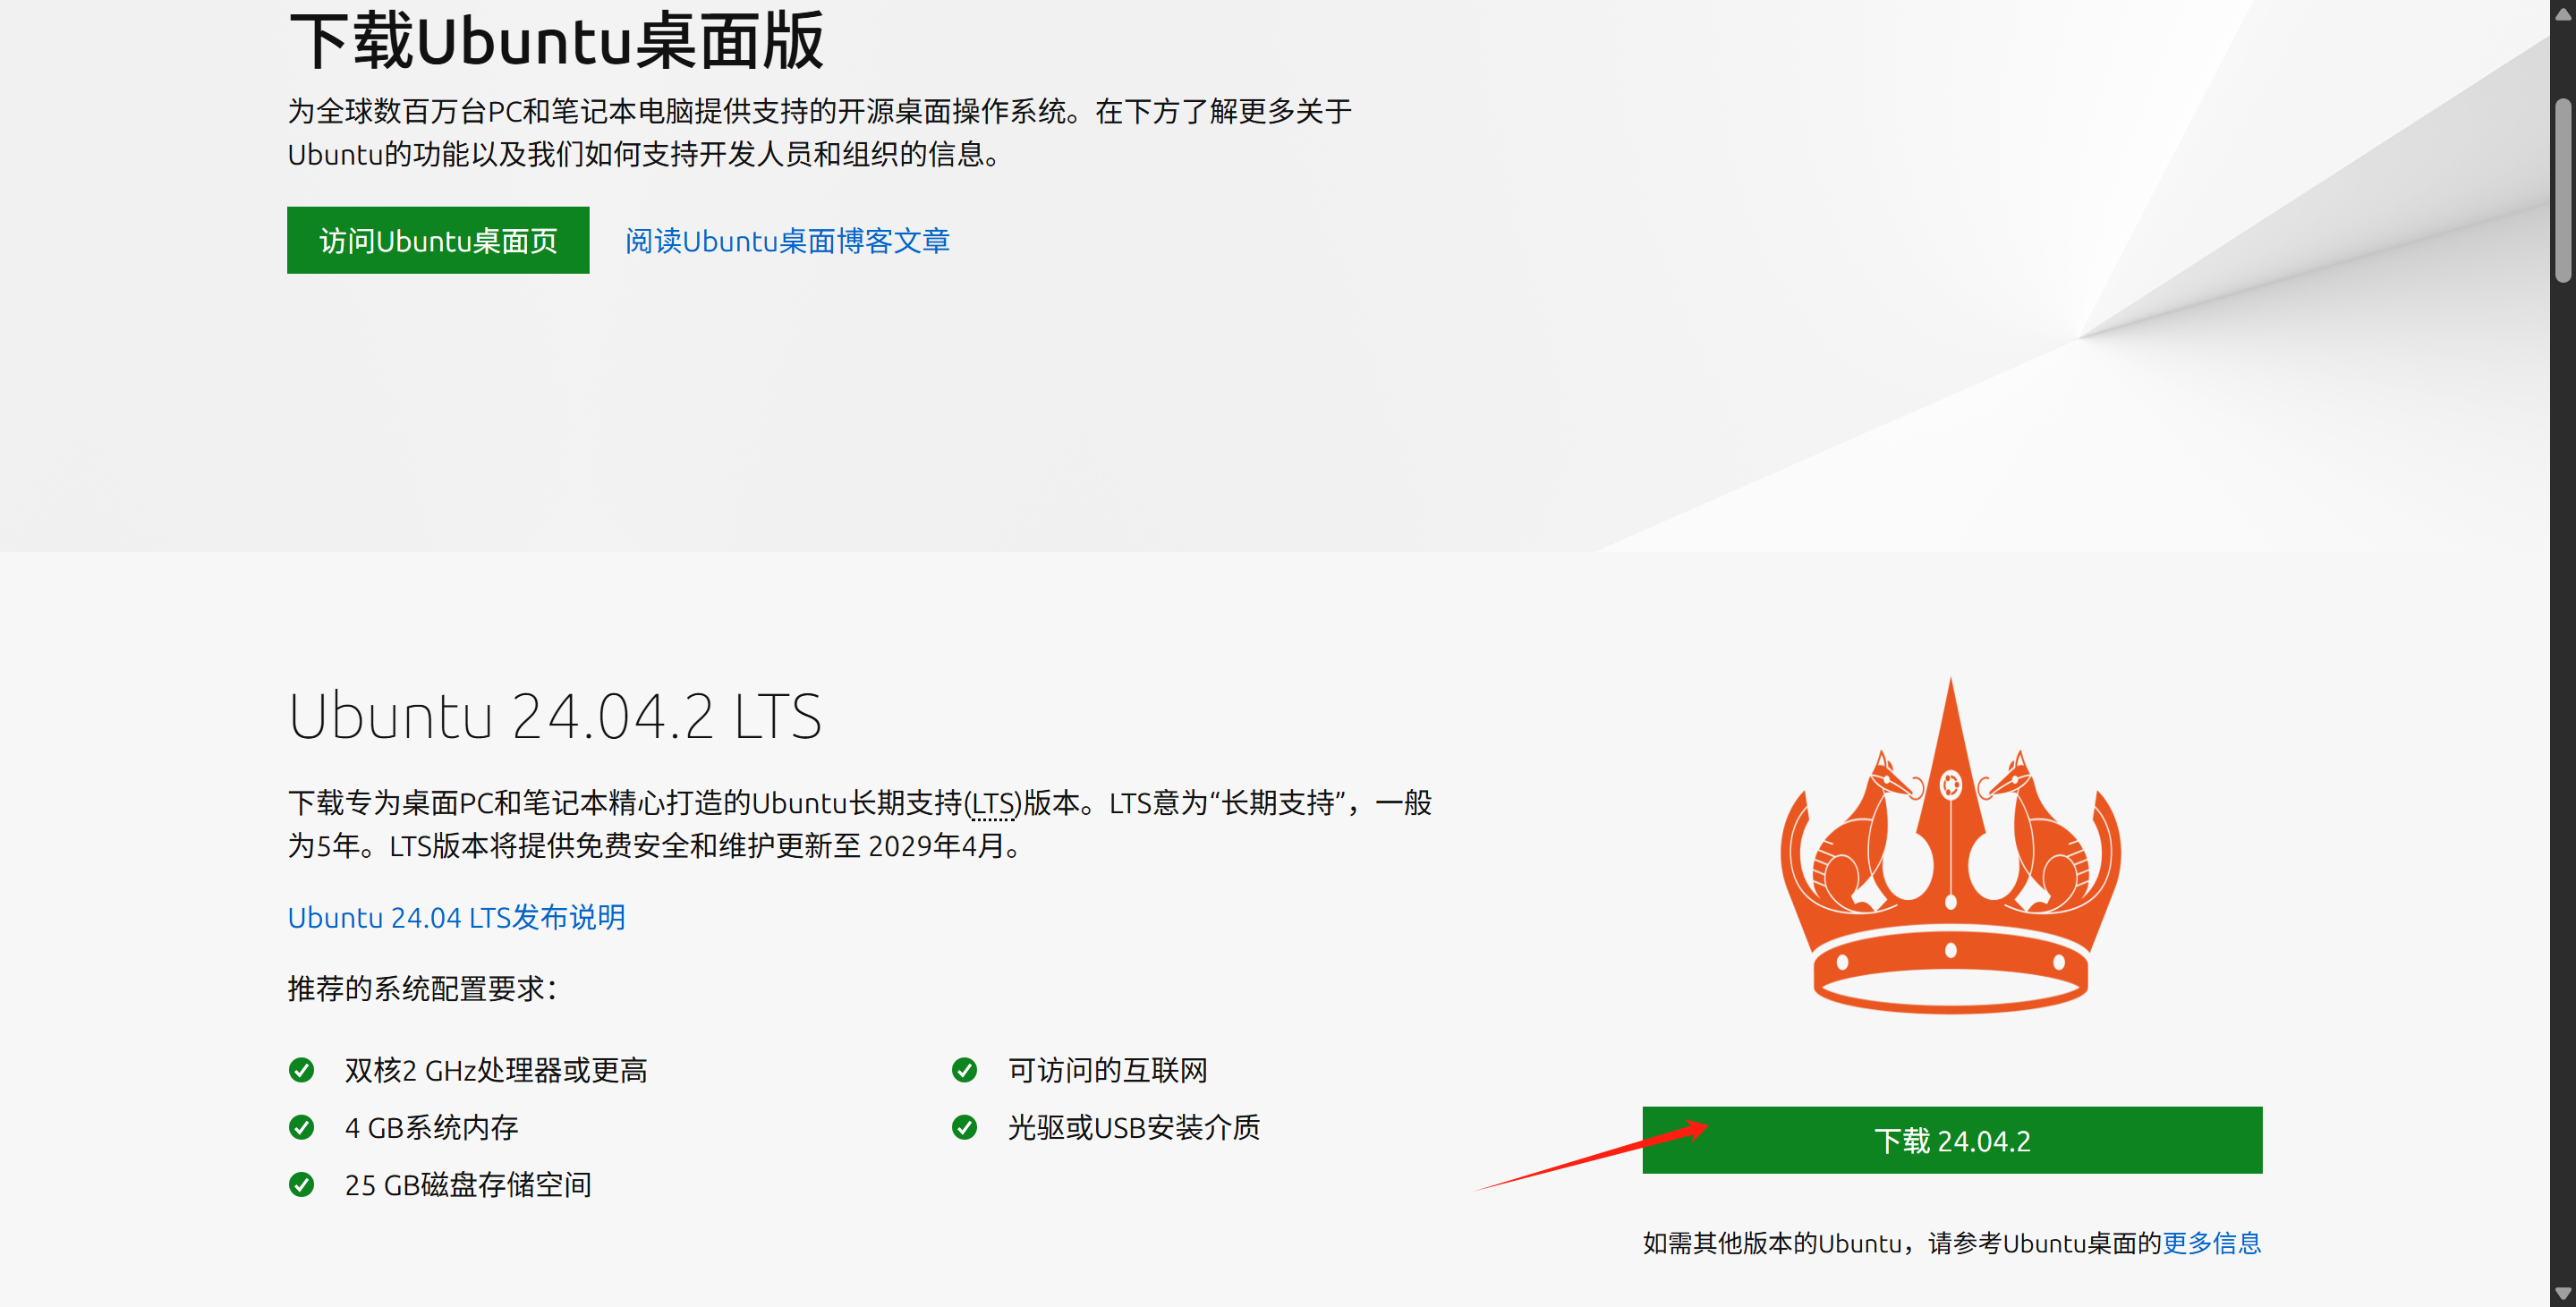This screenshot has width=2576, height=1307.
Task: Click the vertical scrollbar thumb
Action: click(x=2562, y=190)
